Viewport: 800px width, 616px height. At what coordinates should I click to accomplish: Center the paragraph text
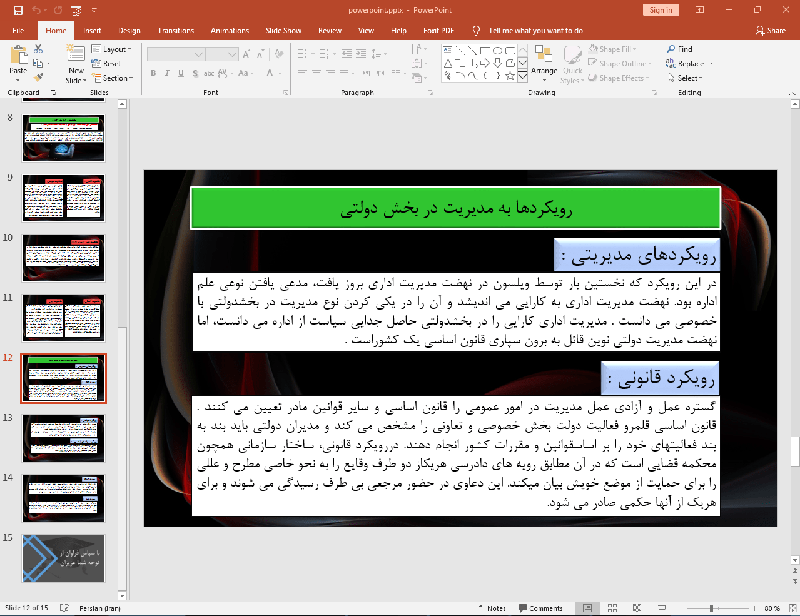point(316,73)
